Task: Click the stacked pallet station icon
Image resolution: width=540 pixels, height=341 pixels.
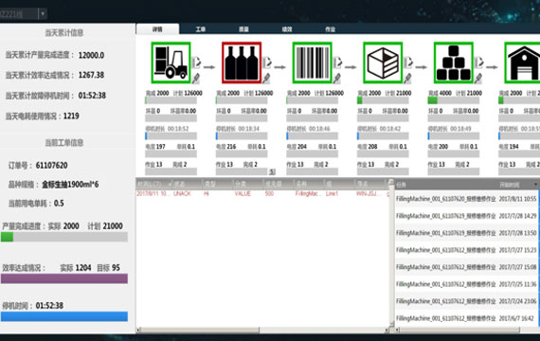Action: pyautogui.click(x=453, y=63)
